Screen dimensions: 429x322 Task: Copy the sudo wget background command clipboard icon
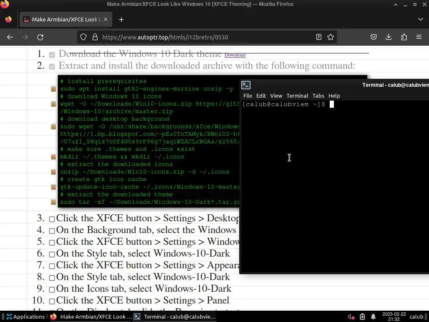[x=54, y=127]
